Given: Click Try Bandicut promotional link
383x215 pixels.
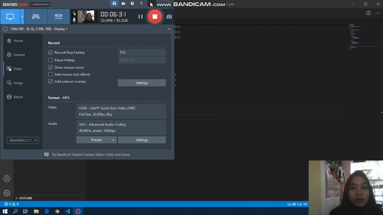Looking at the screenshot, I should point(91,154).
